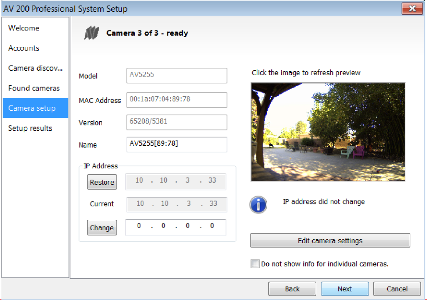
Task: Click the Model field showing AV5255
Action: (x=176, y=76)
